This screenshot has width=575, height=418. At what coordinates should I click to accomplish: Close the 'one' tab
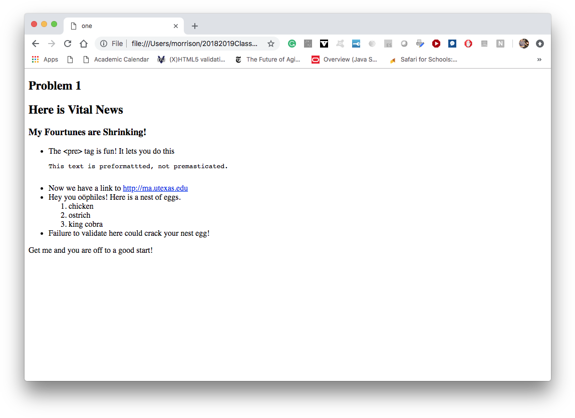tap(176, 26)
